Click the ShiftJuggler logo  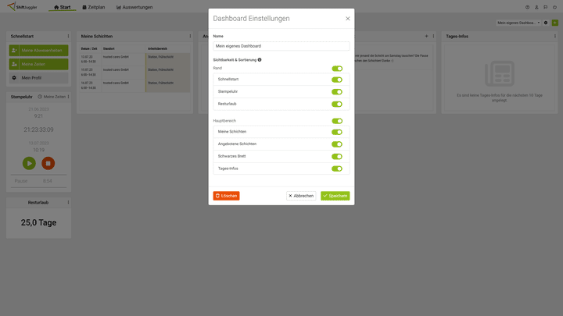point(22,6)
